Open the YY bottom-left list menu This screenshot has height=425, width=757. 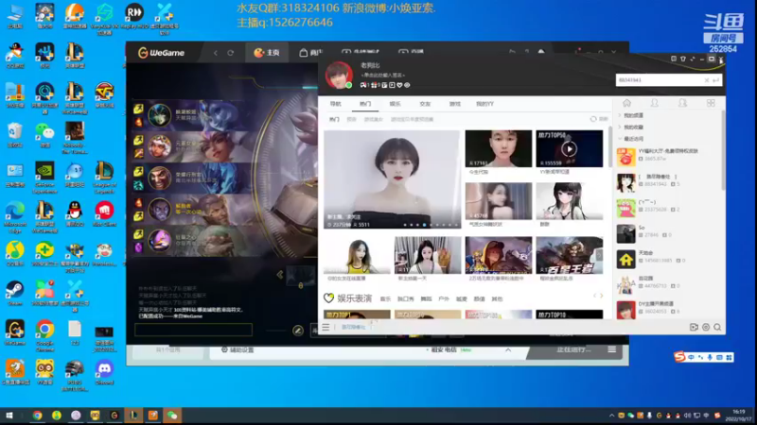tap(326, 327)
